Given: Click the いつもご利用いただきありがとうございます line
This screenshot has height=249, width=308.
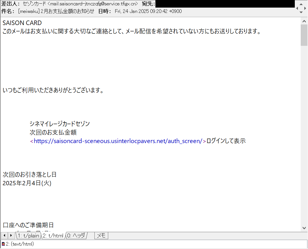Looking at the screenshot, I should pos(53,90).
